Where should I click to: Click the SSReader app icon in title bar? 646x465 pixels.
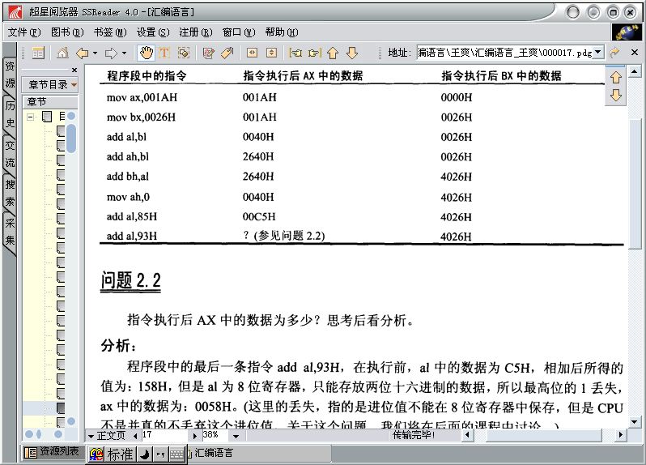click(15, 12)
